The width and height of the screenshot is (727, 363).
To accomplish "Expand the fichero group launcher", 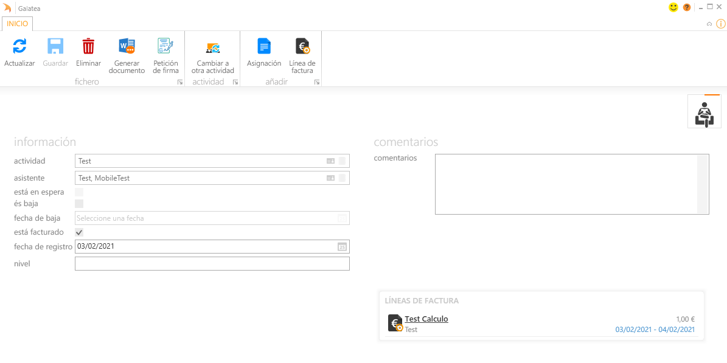I will 180,82.
